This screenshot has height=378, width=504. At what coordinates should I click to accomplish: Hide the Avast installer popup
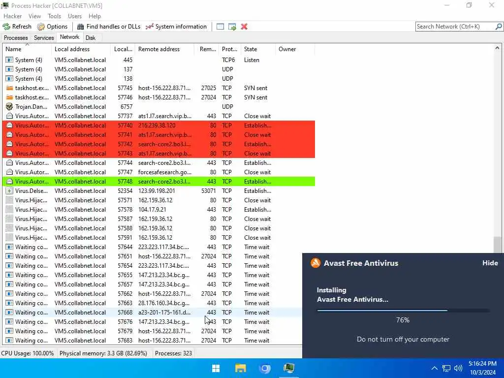tap(490, 263)
